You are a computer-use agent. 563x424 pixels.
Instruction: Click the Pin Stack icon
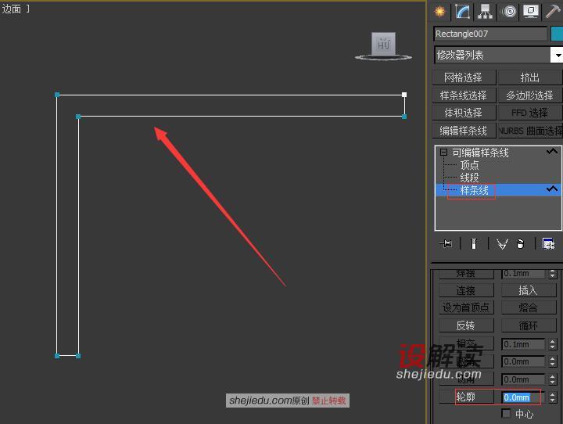[446, 244]
